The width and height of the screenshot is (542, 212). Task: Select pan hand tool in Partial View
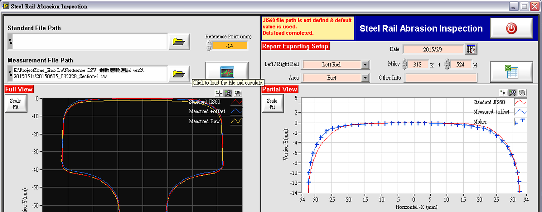coord(522,92)
